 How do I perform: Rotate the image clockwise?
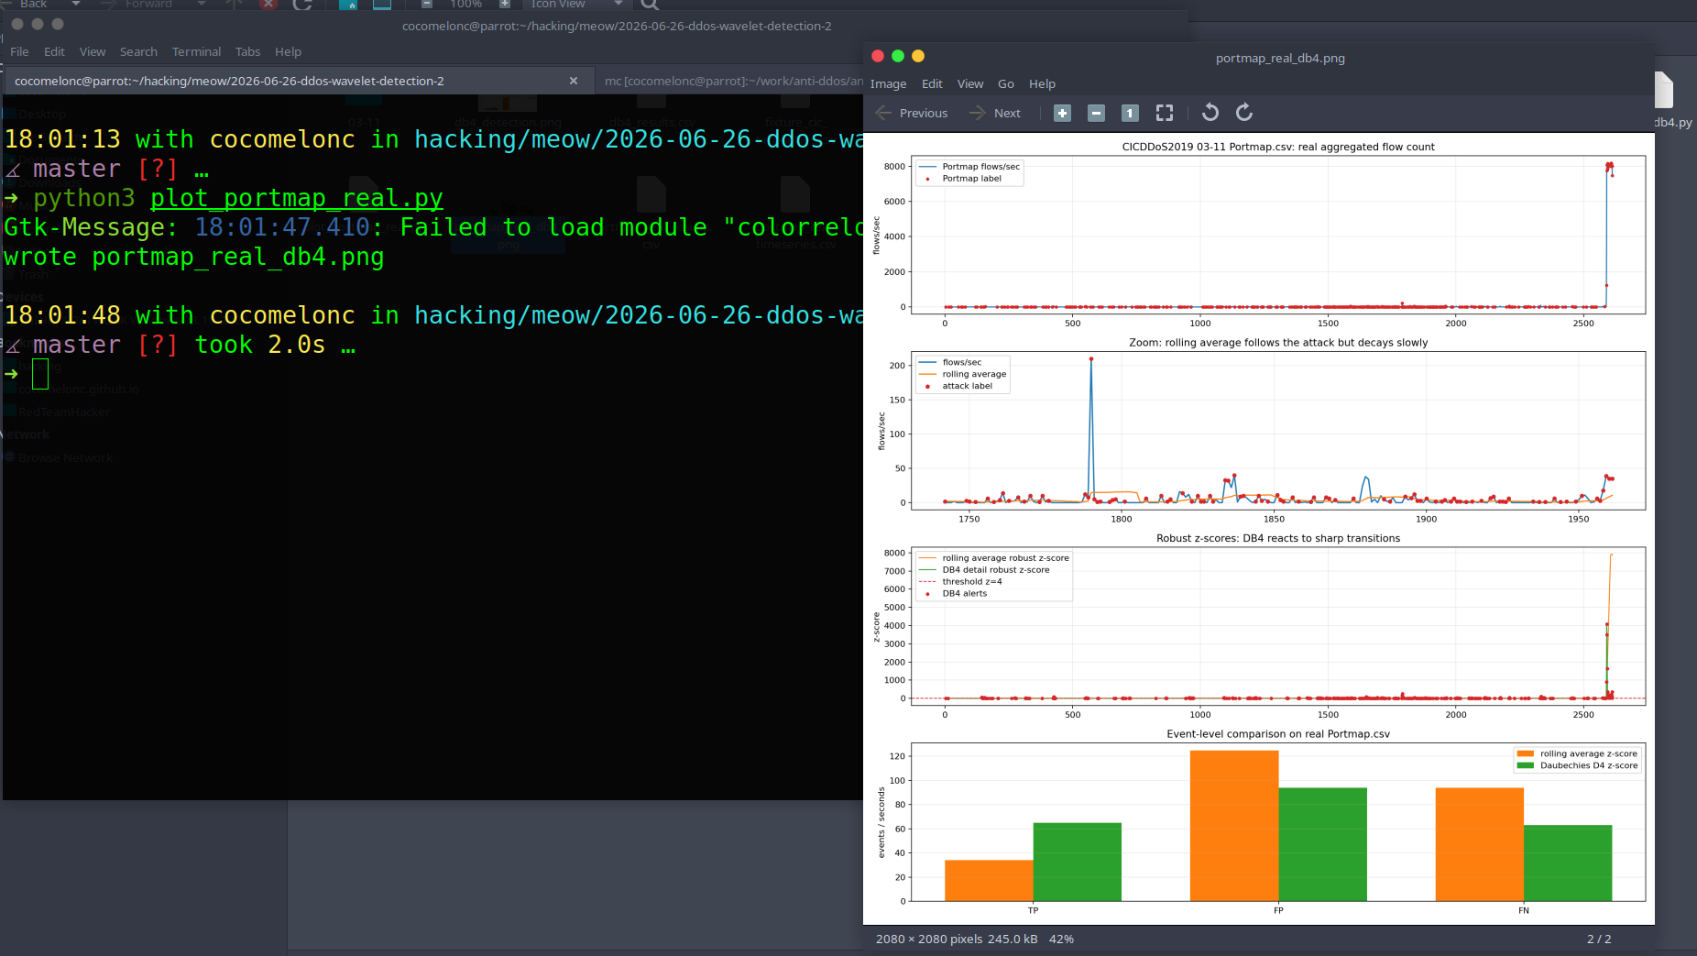1244,113
